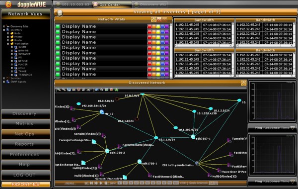Select the 10.0.1.0/24 red circle node
The width and height of the screenshot is (298, 189).
(137, 119)
